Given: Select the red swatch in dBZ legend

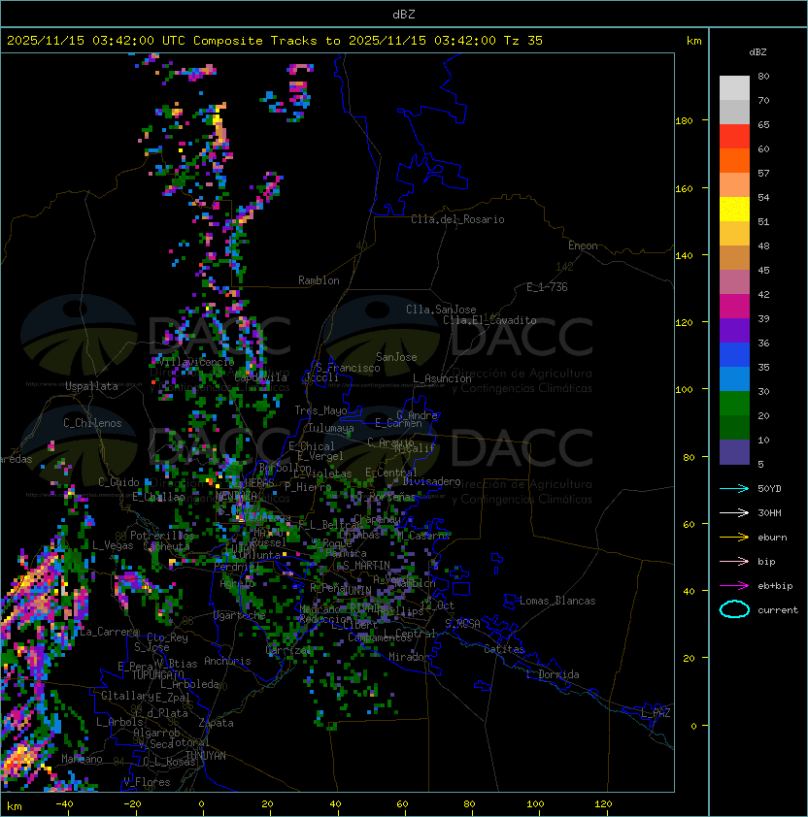Looking at the screenshot, I should click(734, 137).
